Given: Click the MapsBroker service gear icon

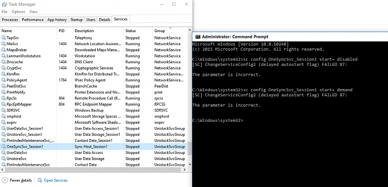Looking at the screenshot, I should tap(3, 50).
